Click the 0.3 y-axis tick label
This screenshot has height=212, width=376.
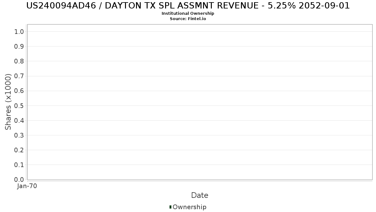19,135
